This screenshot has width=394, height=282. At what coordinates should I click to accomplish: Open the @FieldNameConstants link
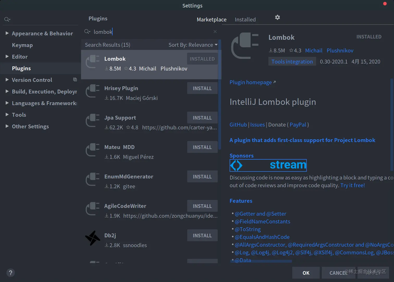[262, 221]
